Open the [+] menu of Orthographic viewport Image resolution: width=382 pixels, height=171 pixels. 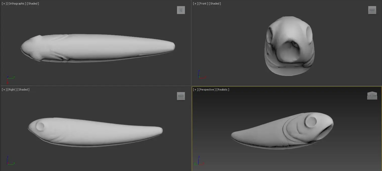pyautogui.click(x=4, y=4)
